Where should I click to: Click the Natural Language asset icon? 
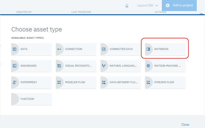tap(104, 66)
